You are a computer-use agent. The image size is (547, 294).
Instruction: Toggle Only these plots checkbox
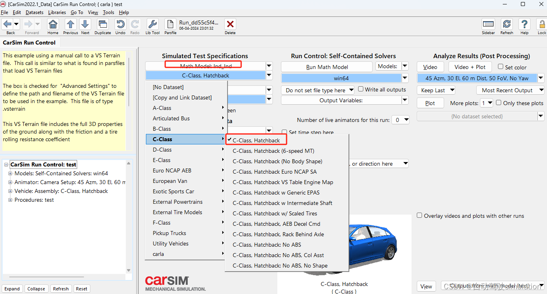[x=499, y=103]
